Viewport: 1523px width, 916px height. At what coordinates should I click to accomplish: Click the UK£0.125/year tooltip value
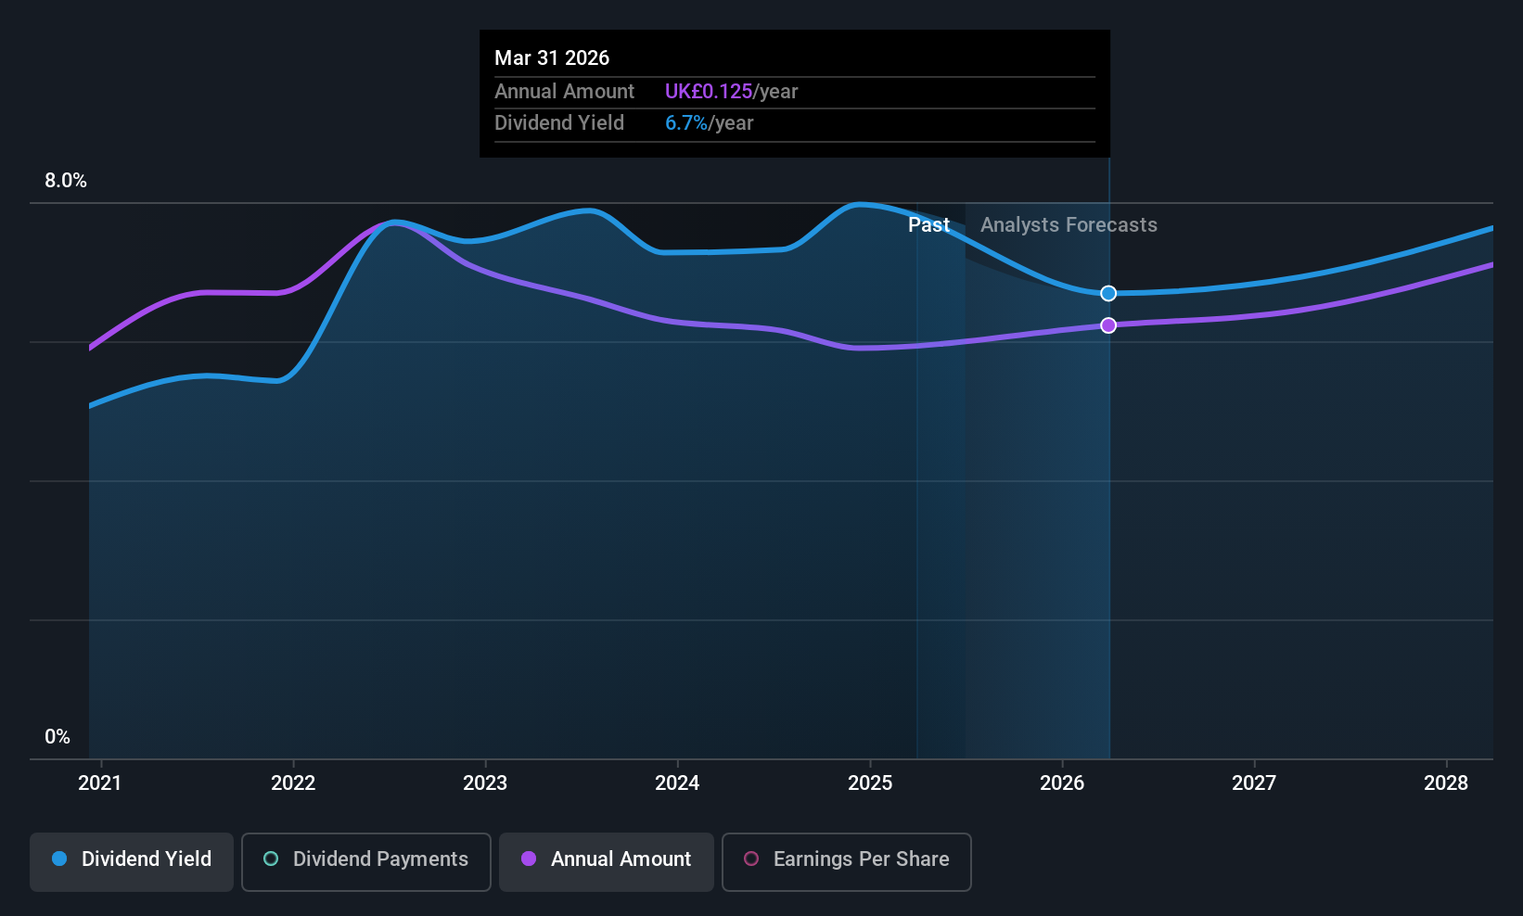(x=731, y=92)
